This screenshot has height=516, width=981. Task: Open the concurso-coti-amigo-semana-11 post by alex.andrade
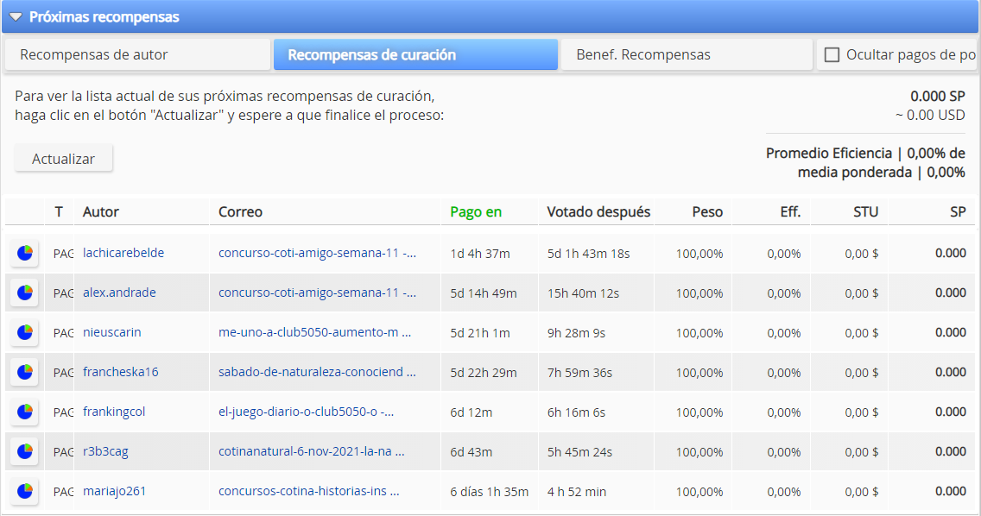coord(317,293)
